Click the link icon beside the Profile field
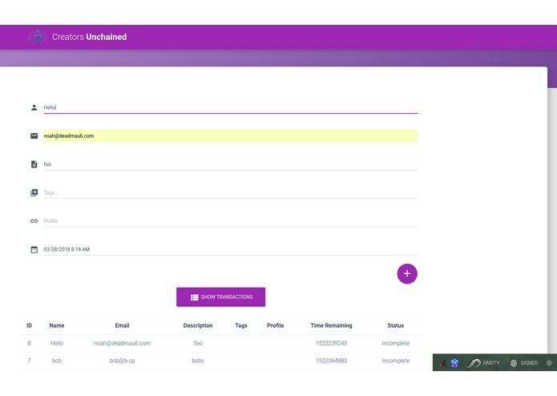The image size is (557, 396). pyautogui.click(x=34, y=221)
